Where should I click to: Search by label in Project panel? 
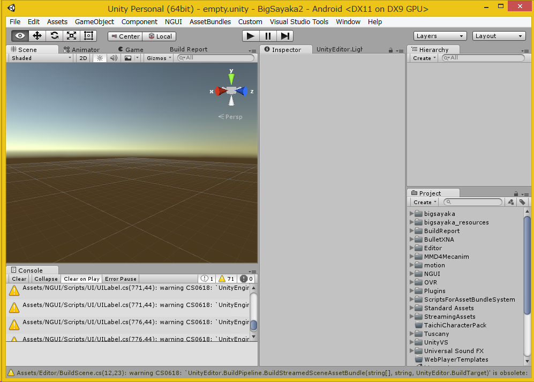click(522, 202)
